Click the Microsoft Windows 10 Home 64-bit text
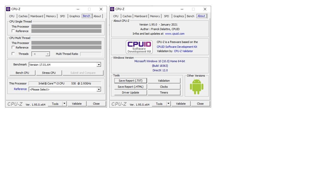 point(160,61)
